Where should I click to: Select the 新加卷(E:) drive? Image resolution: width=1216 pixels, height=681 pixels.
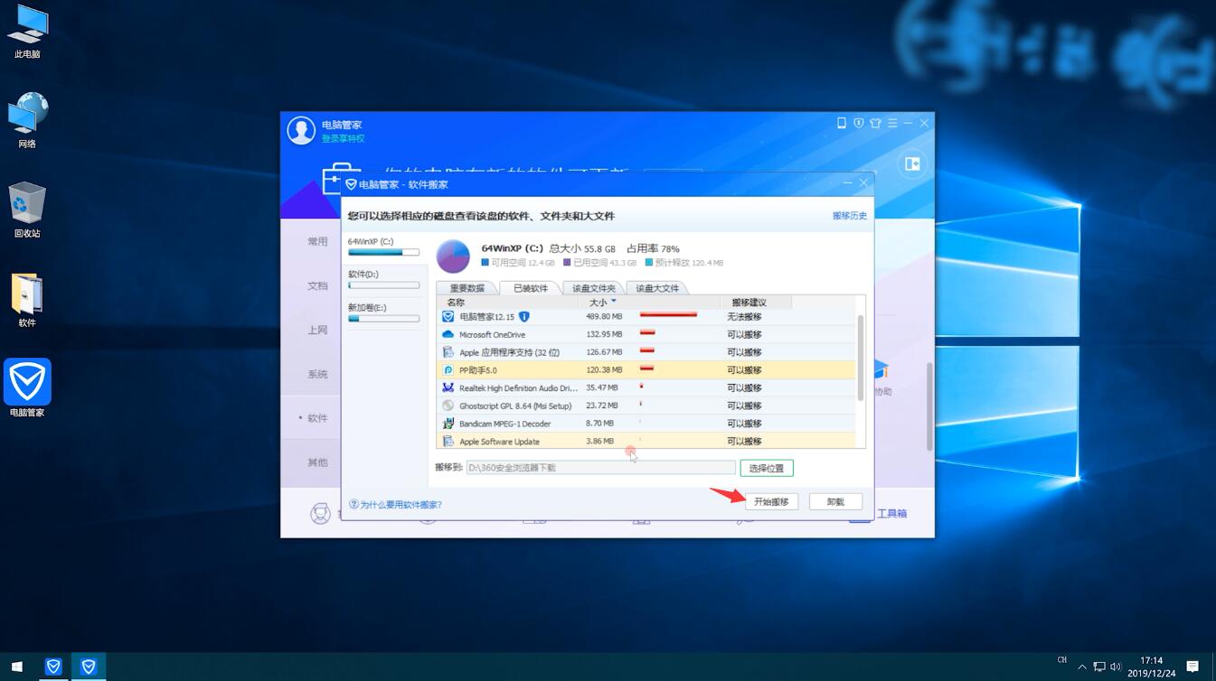tap(384, 313)
